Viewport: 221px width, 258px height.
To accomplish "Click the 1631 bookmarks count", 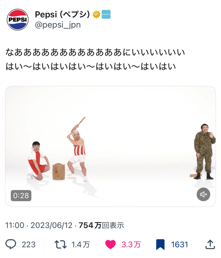I will (x=179, y=244).
